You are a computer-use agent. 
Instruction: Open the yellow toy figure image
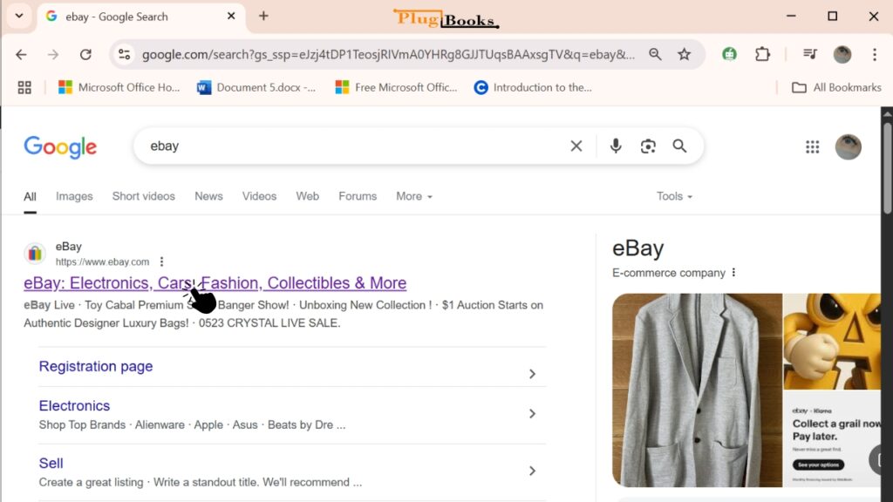coord(832,342)
